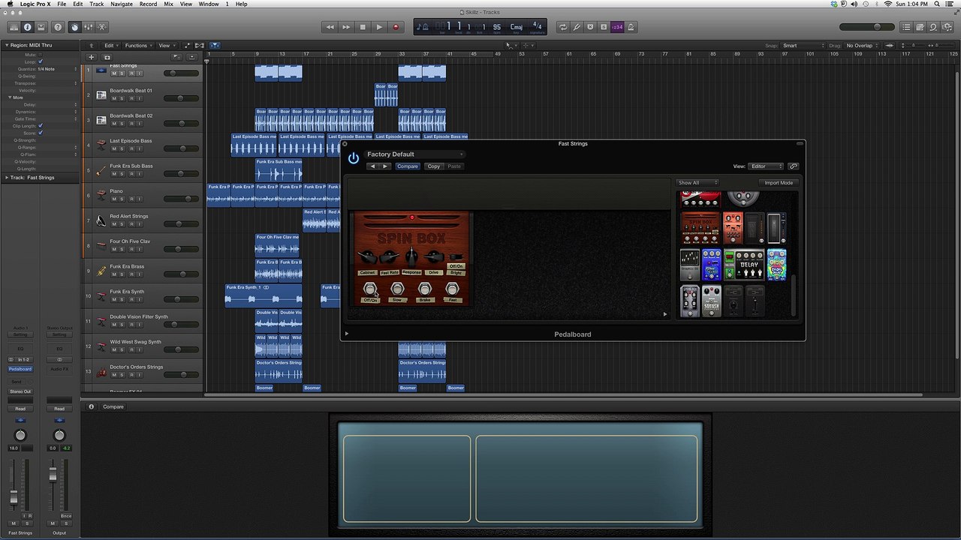Collapse the More section in inspector
This screenshot has height=540, width=961.
[10, 97]
